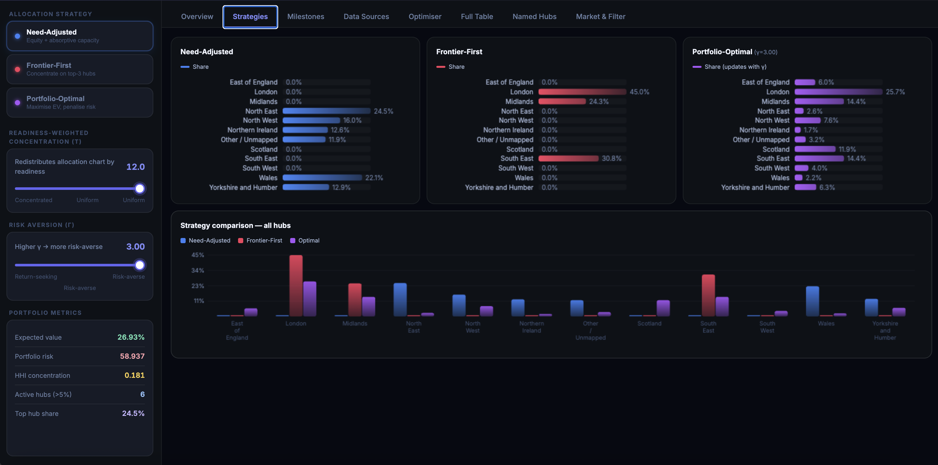Open the Named Hubs tab

[x=534, y=17]
